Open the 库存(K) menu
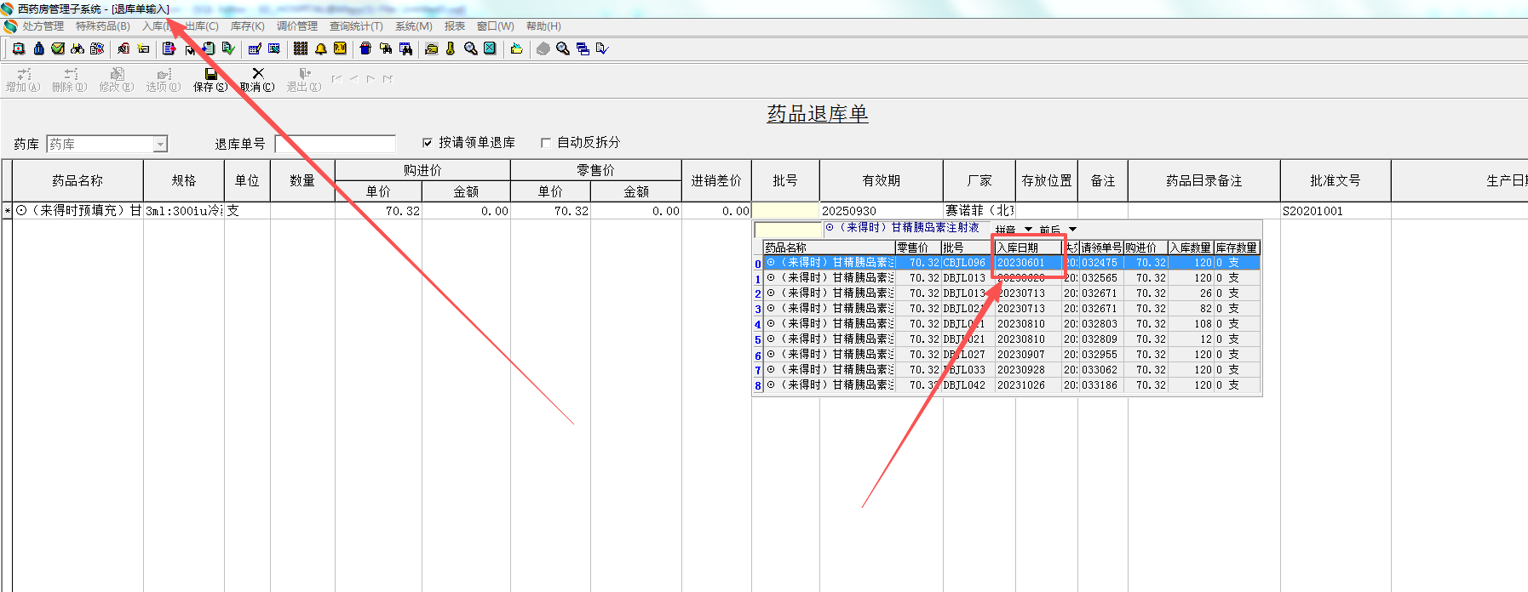The image size is (1528, 592). 247,26
